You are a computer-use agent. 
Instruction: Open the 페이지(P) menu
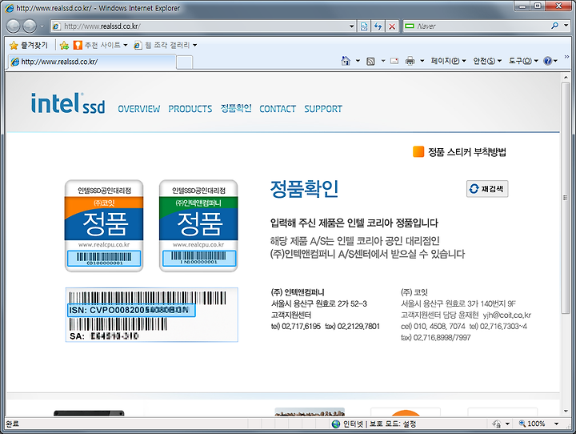[448, 61]
